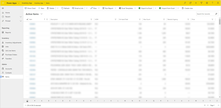Viewport: 221px width, 108px height.
Task: Expand the dropdown next to Delete
Action: (58, 8)
